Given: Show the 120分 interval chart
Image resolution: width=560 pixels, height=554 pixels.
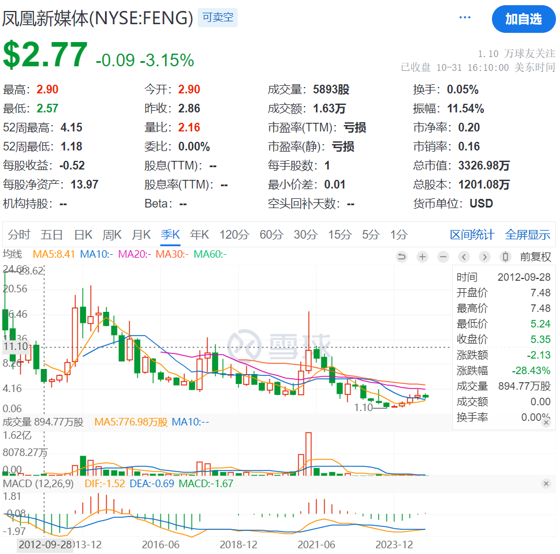Looking at the screenshot, I should click(234, 235).
